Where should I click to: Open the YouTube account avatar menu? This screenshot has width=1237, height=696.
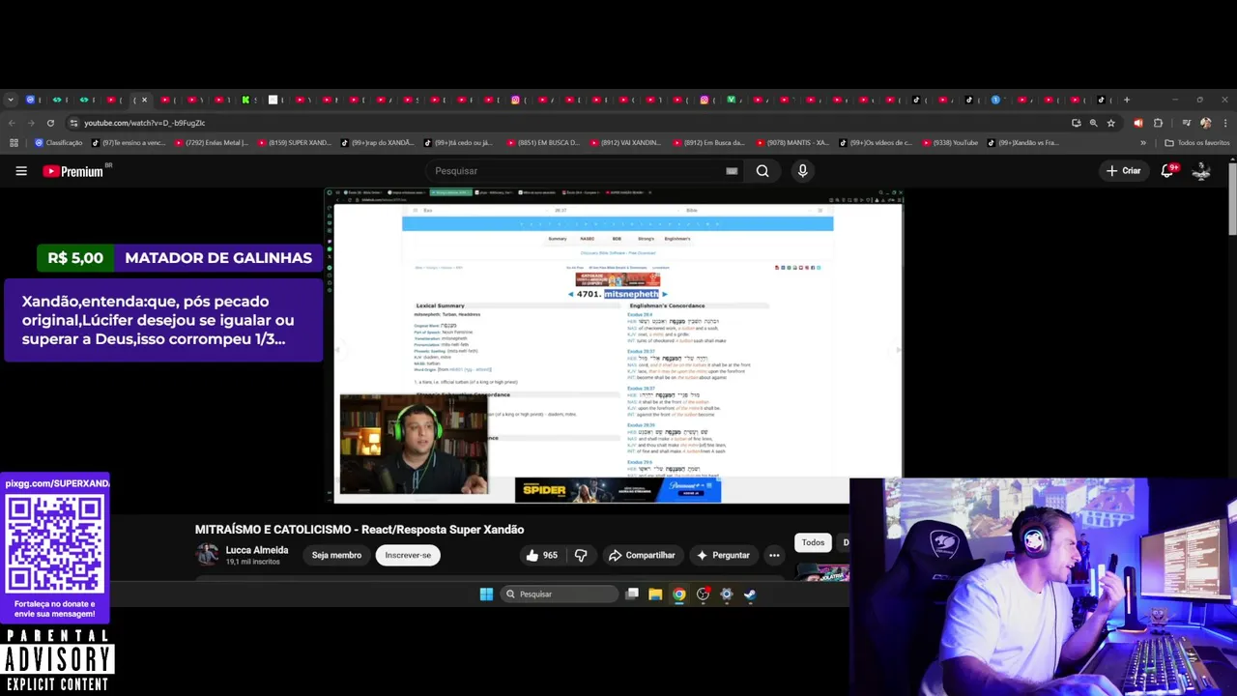click(1202, 171)
